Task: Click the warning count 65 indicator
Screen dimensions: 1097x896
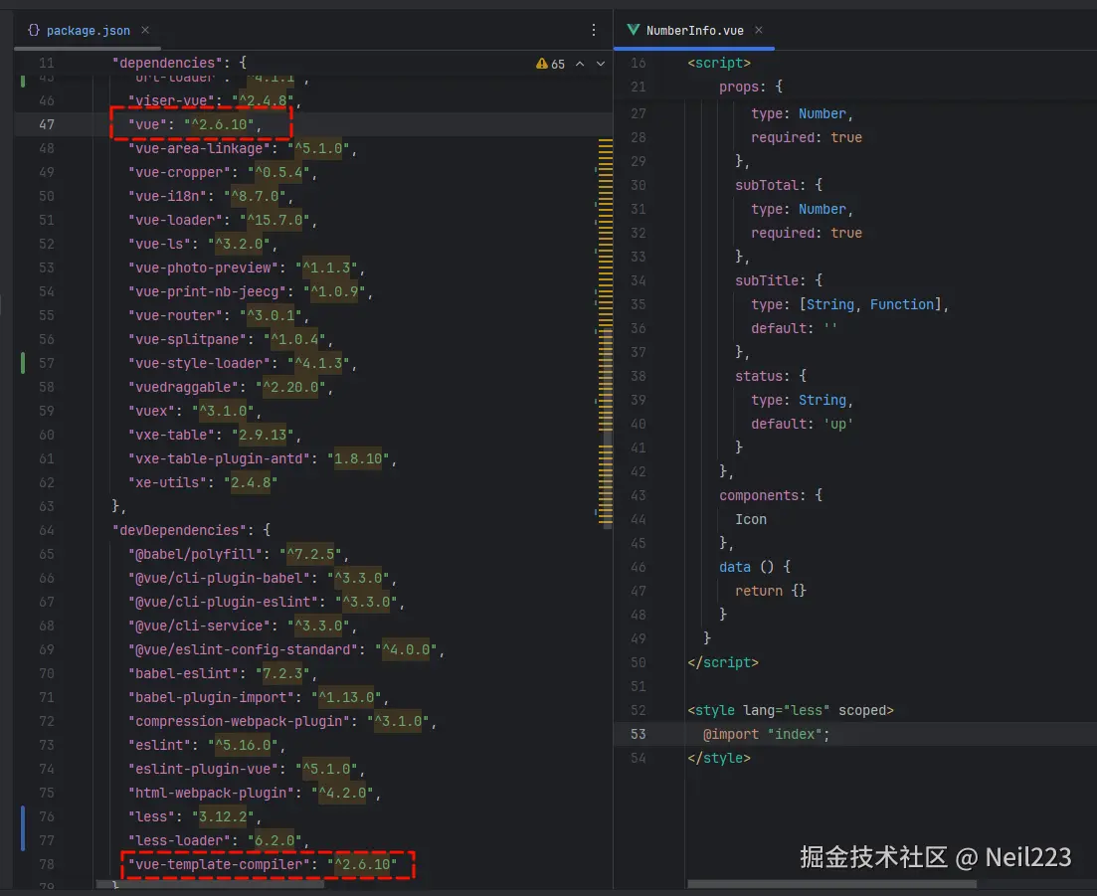Action: pos(550,64)
